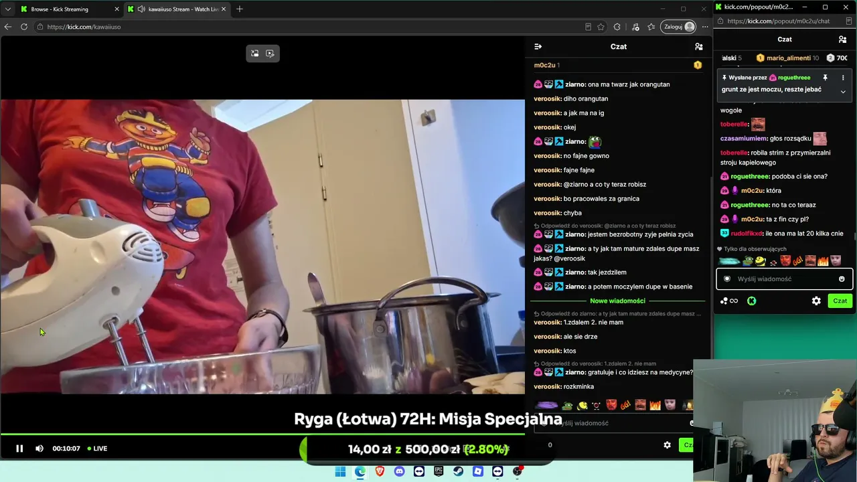Switch to kawaiiuso Stream tab
Screen dimensions: 857x482
[x=177, y=9]
